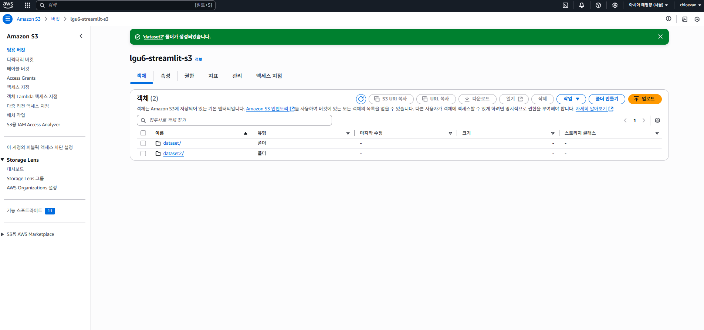This screenshot has width=704, height=330.
Task: Launch the CloudShell terminal icon
Action: click(565, 5)
